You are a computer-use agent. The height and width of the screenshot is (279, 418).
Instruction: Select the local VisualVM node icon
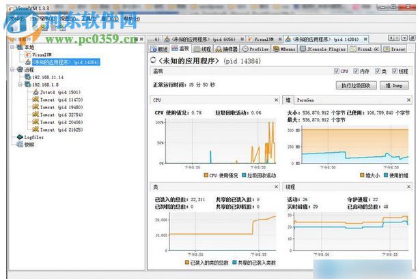point(28,55)
